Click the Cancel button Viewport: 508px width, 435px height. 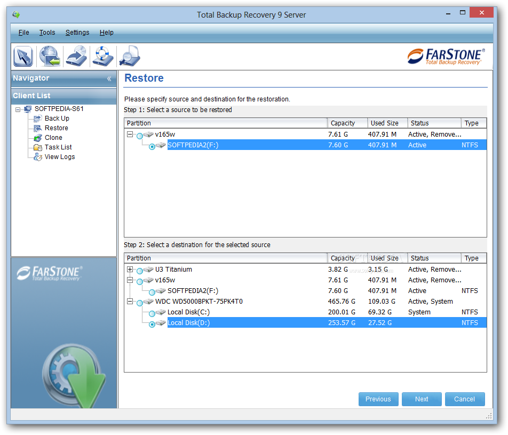click(465, 399)
